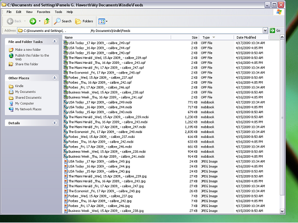Select icon of USA Today calibre_249.opf

[x=65, y=43]
